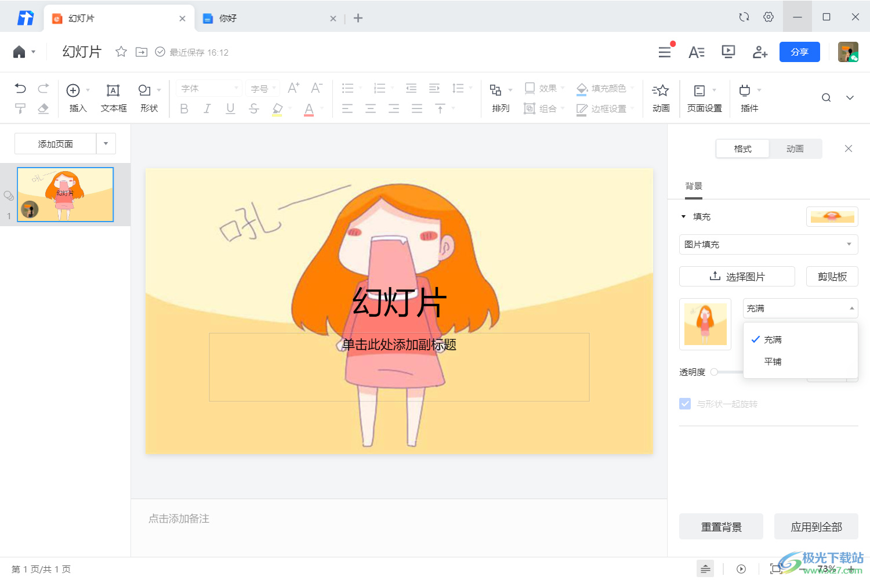Click the numbered list icon
870x580 pixels.
[x=380, y=88]
